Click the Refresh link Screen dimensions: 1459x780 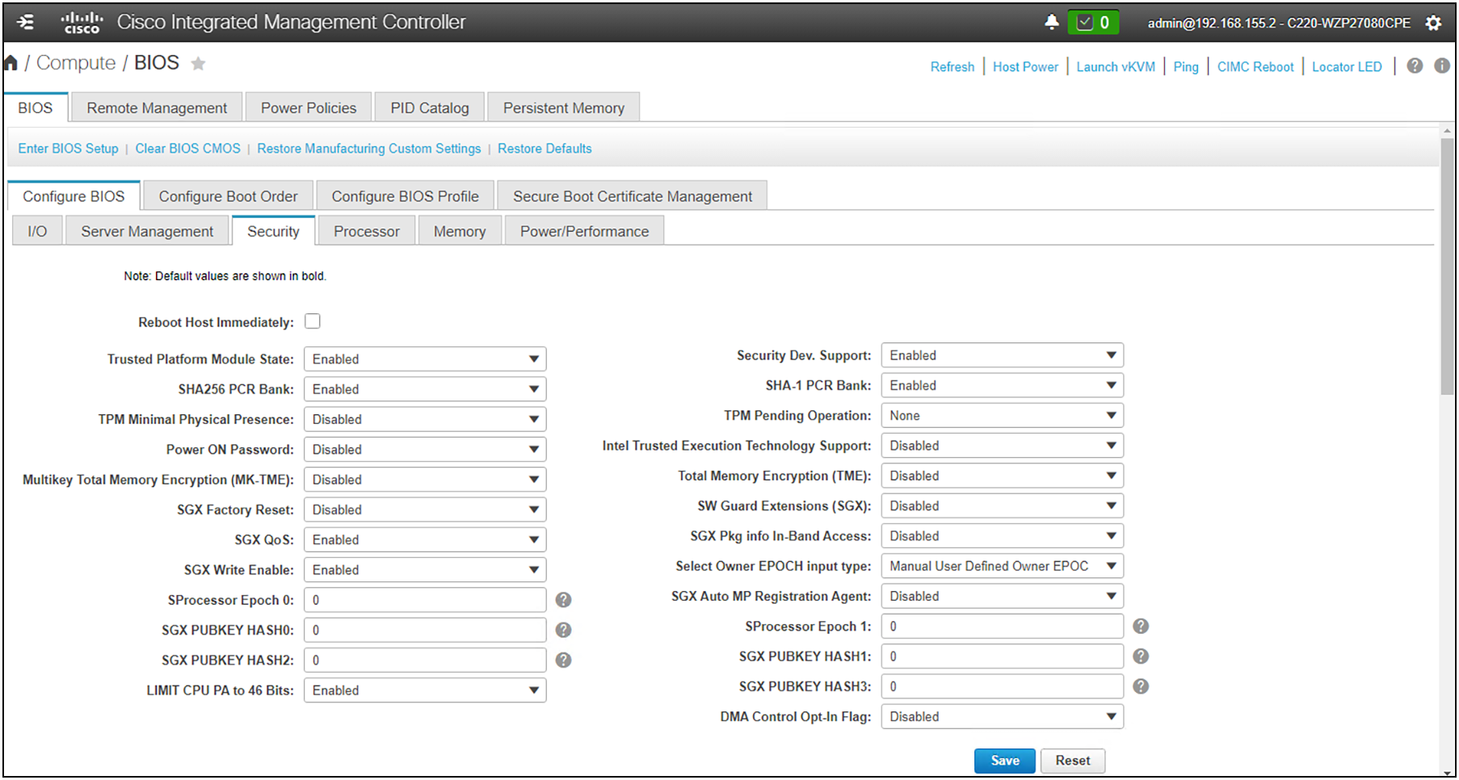pos(952,67)
